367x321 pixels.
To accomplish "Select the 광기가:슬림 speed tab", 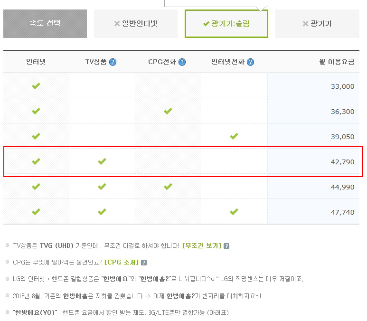I will pos(226,24).
